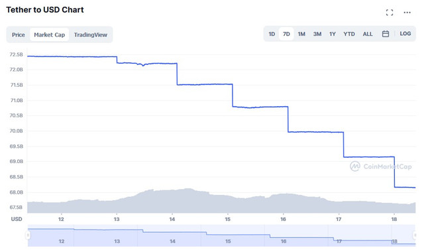Click the volume area near date 16
Screen dimensions: 424x252
tap(284, 203)
